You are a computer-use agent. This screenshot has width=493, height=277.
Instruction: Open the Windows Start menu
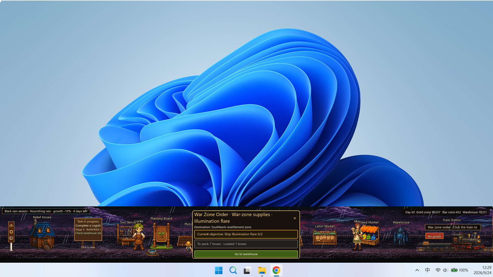219,270
